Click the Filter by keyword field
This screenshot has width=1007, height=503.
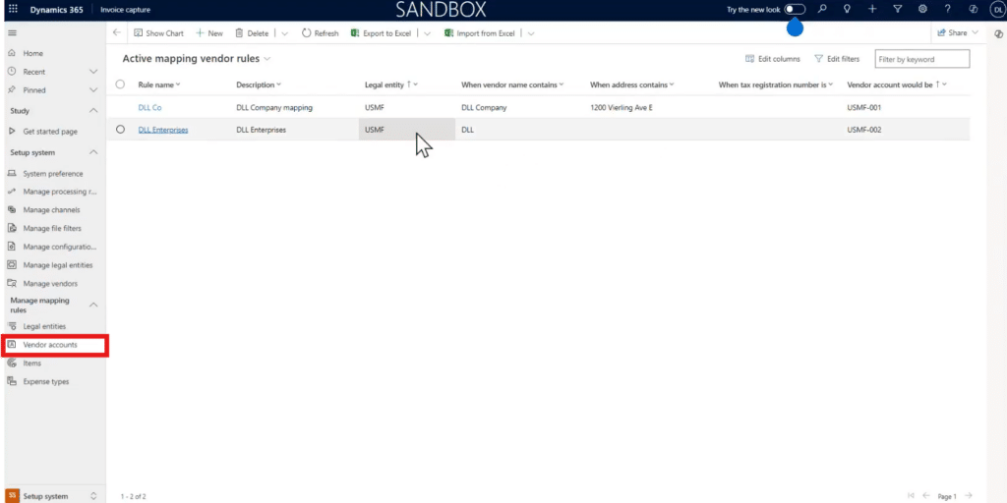coord(922,59)
